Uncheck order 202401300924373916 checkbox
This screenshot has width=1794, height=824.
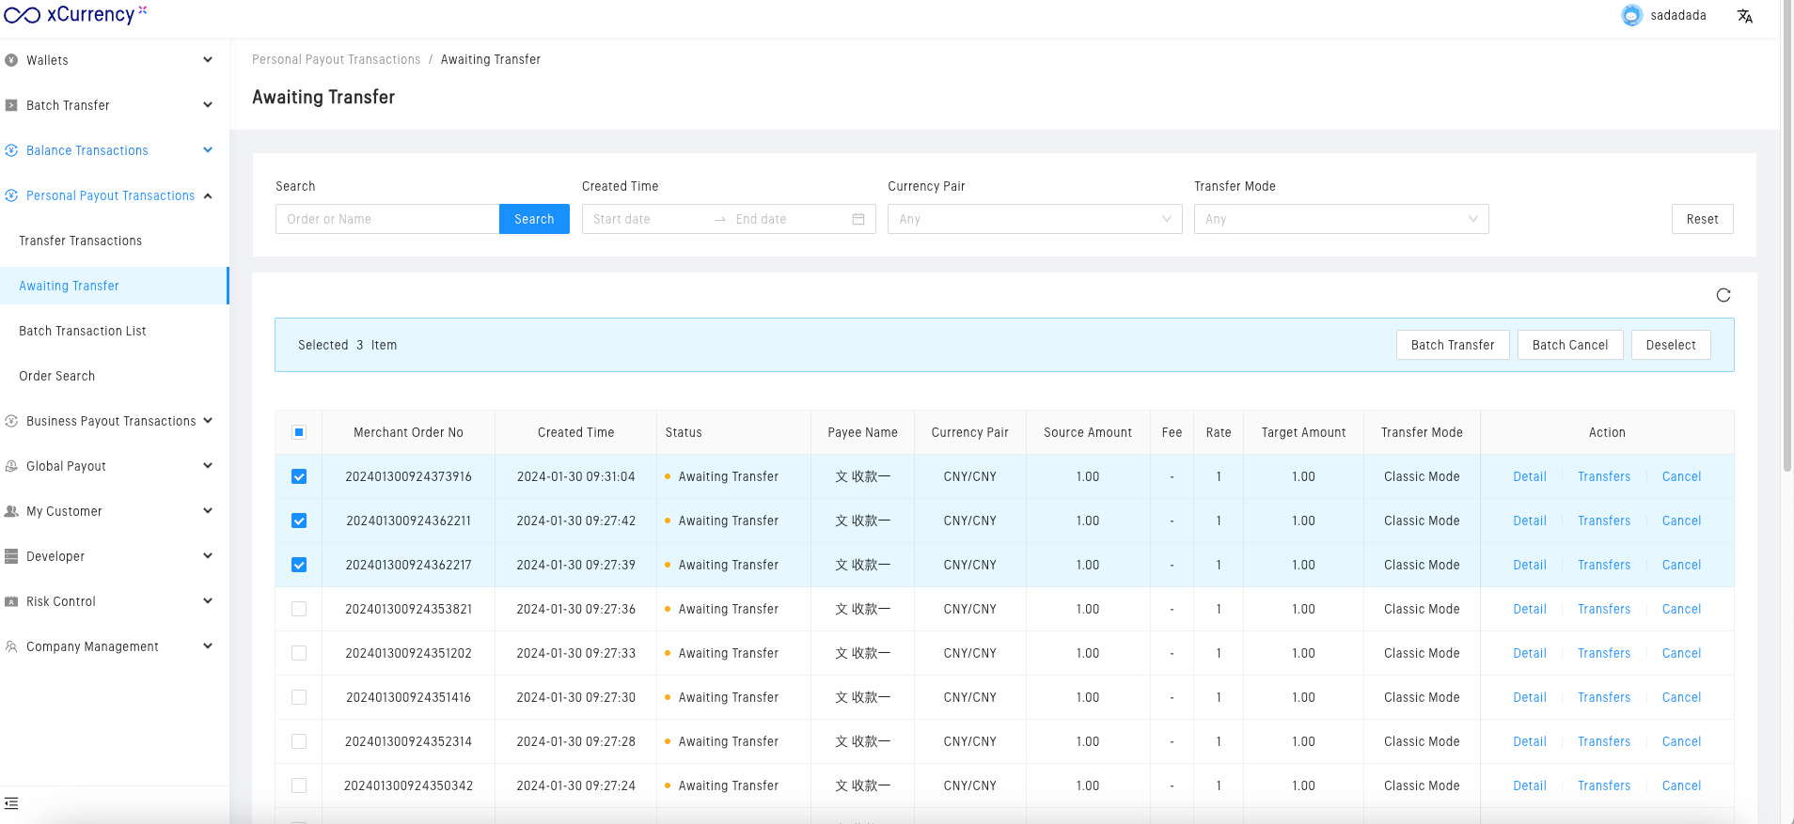[x=299, y=476]
